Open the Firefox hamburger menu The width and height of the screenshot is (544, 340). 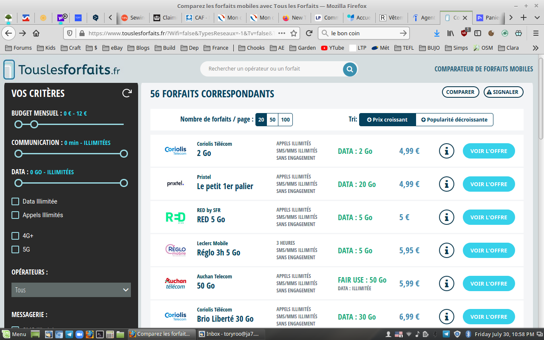536,33
